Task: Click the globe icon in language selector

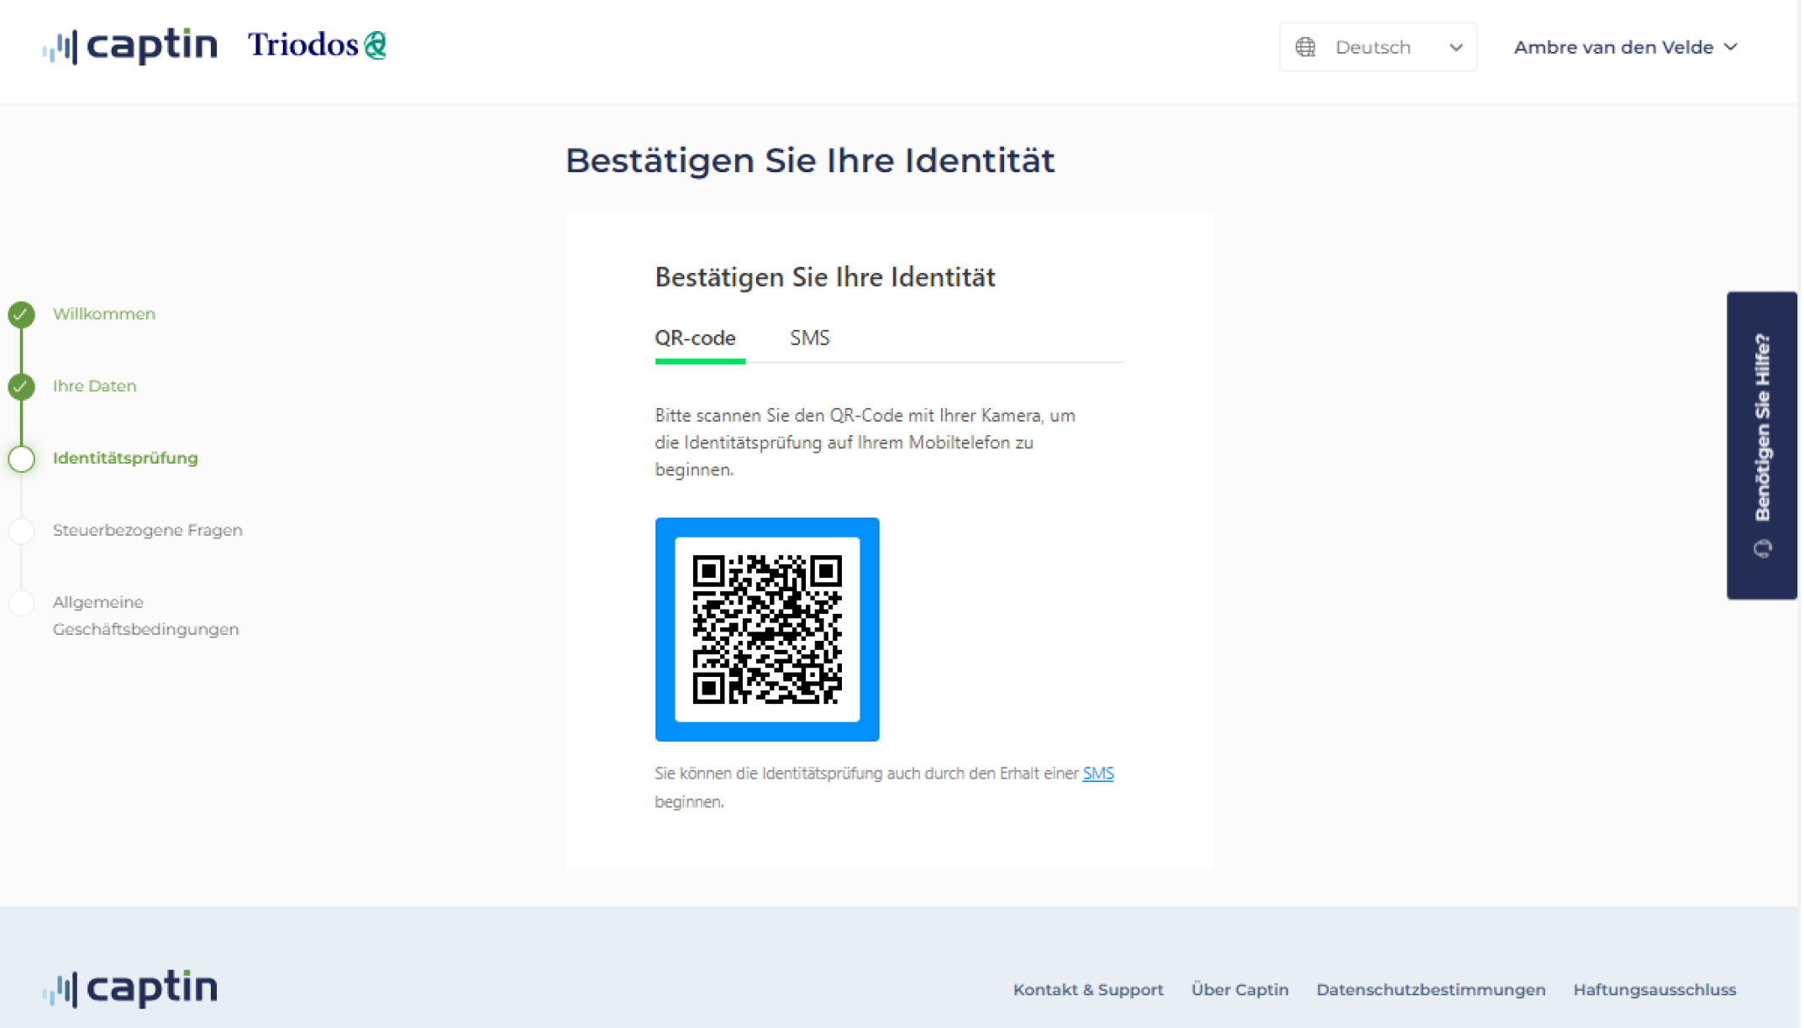Action: (x=1305, y=47)
